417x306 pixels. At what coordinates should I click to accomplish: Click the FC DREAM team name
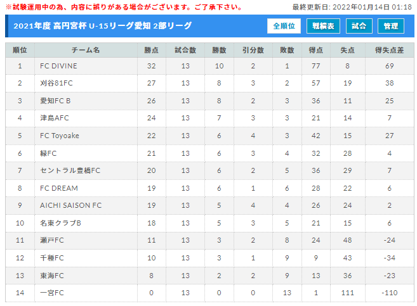pos(59,188)
